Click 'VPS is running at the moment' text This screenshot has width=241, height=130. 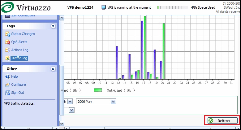point(129,7)
